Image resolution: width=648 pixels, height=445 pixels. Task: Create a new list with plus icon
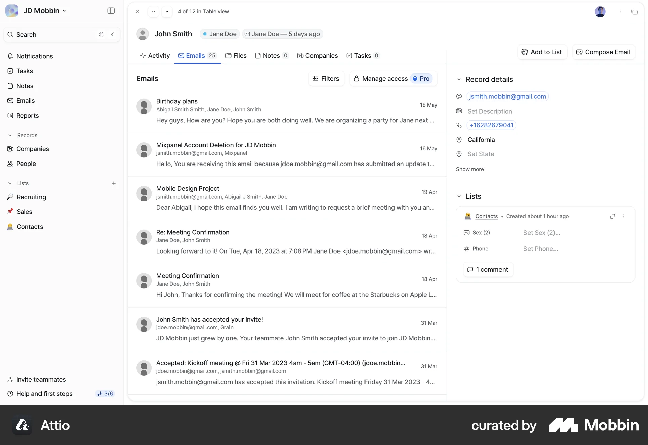pos(114,183)
